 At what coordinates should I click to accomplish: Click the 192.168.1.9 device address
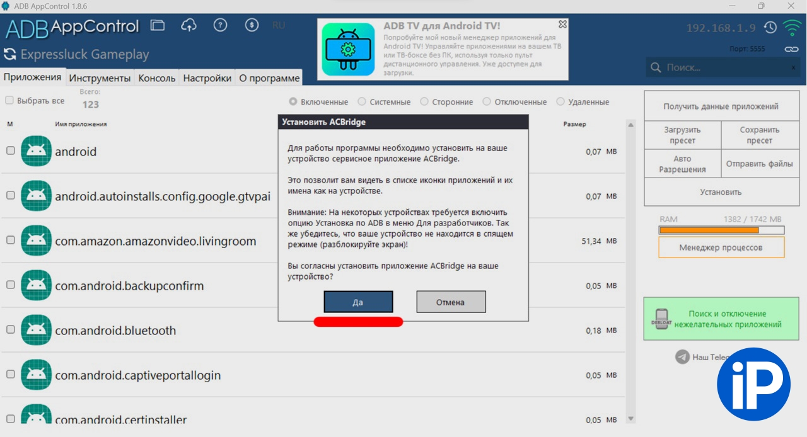tap(721, 28)
